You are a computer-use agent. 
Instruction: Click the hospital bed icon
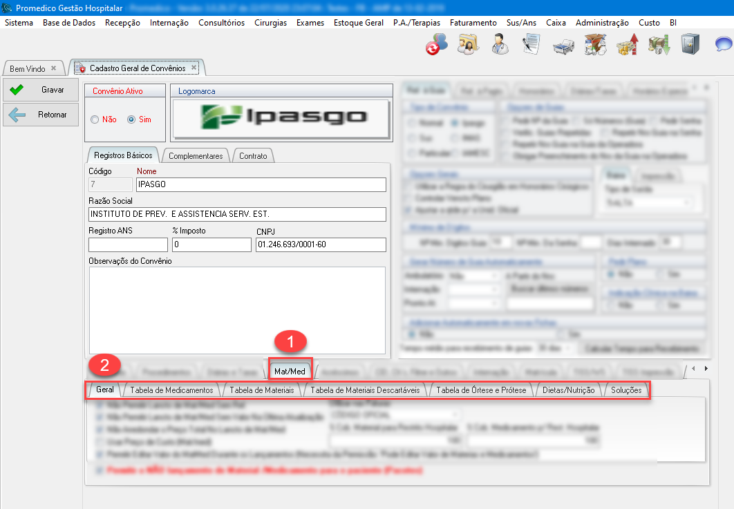562,45
